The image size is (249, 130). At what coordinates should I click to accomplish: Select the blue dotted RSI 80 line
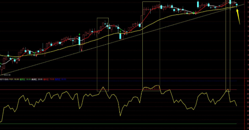118,81
